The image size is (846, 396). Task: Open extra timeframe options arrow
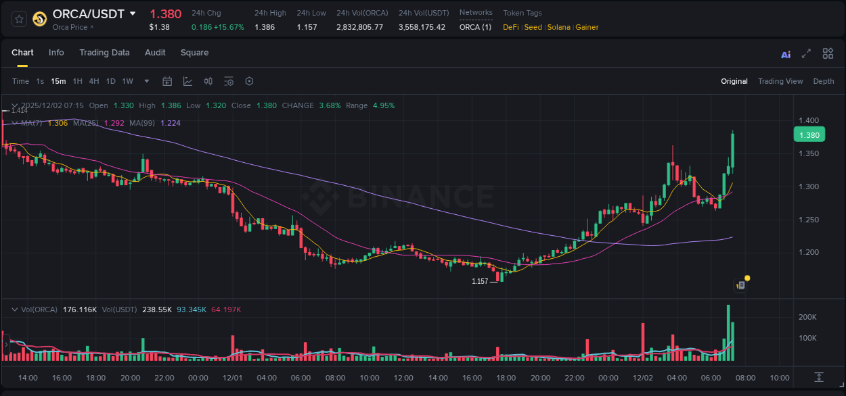(x=146, y=80)
